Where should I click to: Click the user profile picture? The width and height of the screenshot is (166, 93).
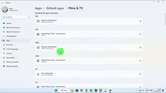[x=5, y=9]
